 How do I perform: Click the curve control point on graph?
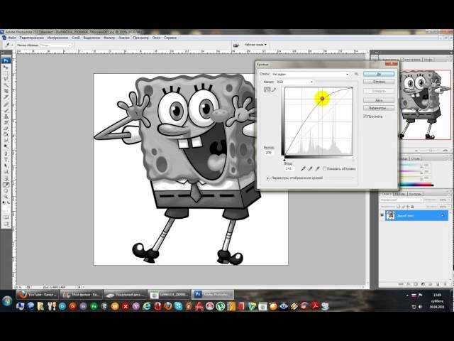tap(322, 99)
